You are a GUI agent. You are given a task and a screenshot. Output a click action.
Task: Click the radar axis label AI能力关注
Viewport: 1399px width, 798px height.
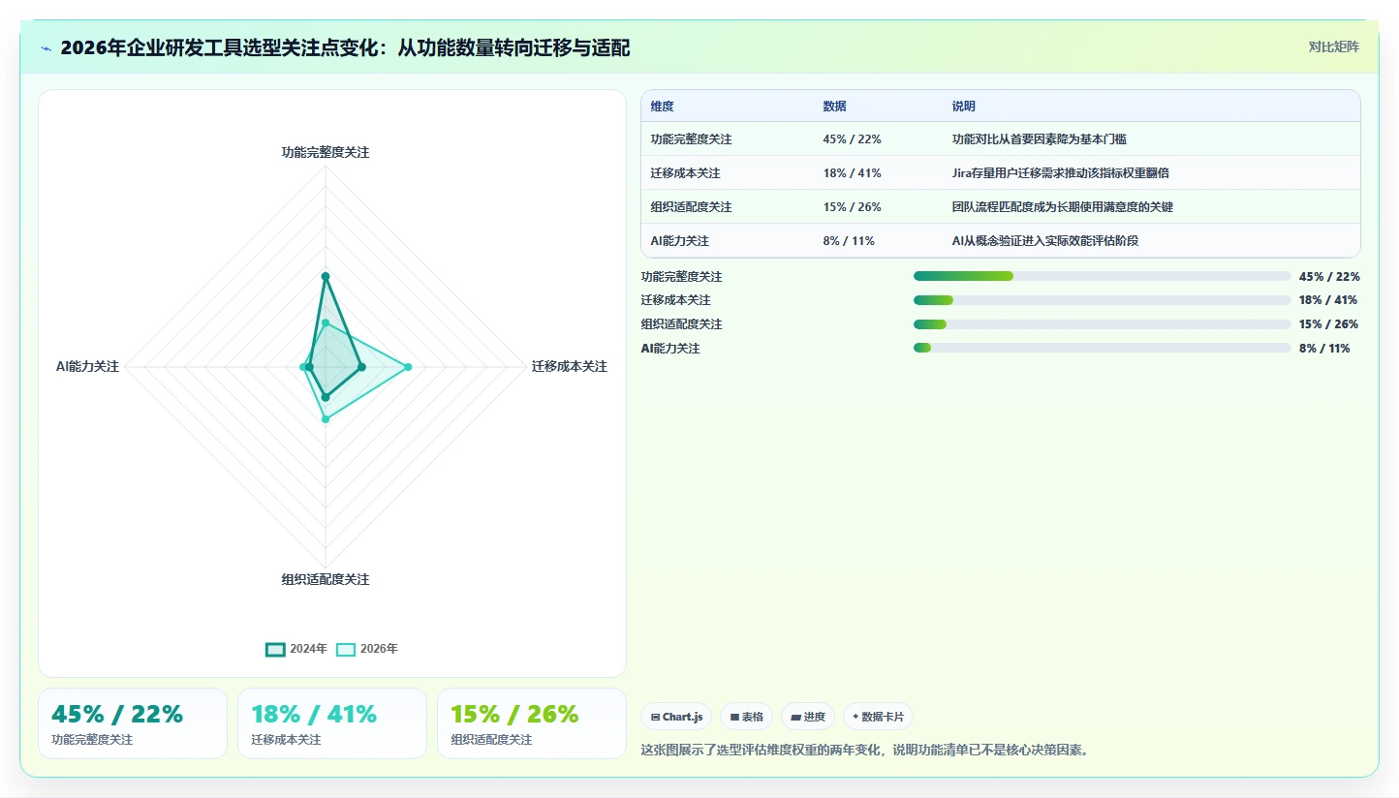[x=87, y=366]
